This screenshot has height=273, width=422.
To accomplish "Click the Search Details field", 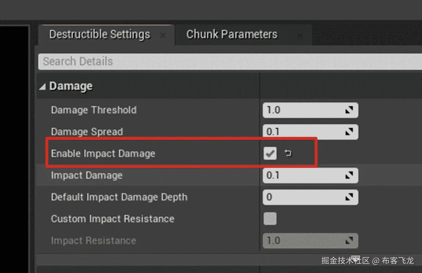I will pos(227,61).
